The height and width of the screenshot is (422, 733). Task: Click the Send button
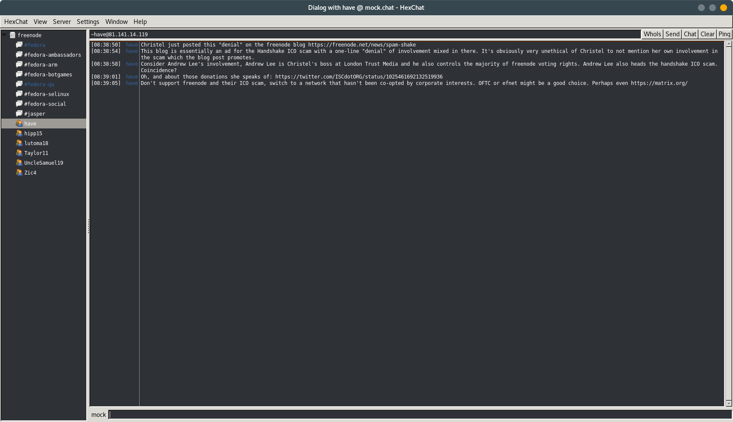(672, 34)
